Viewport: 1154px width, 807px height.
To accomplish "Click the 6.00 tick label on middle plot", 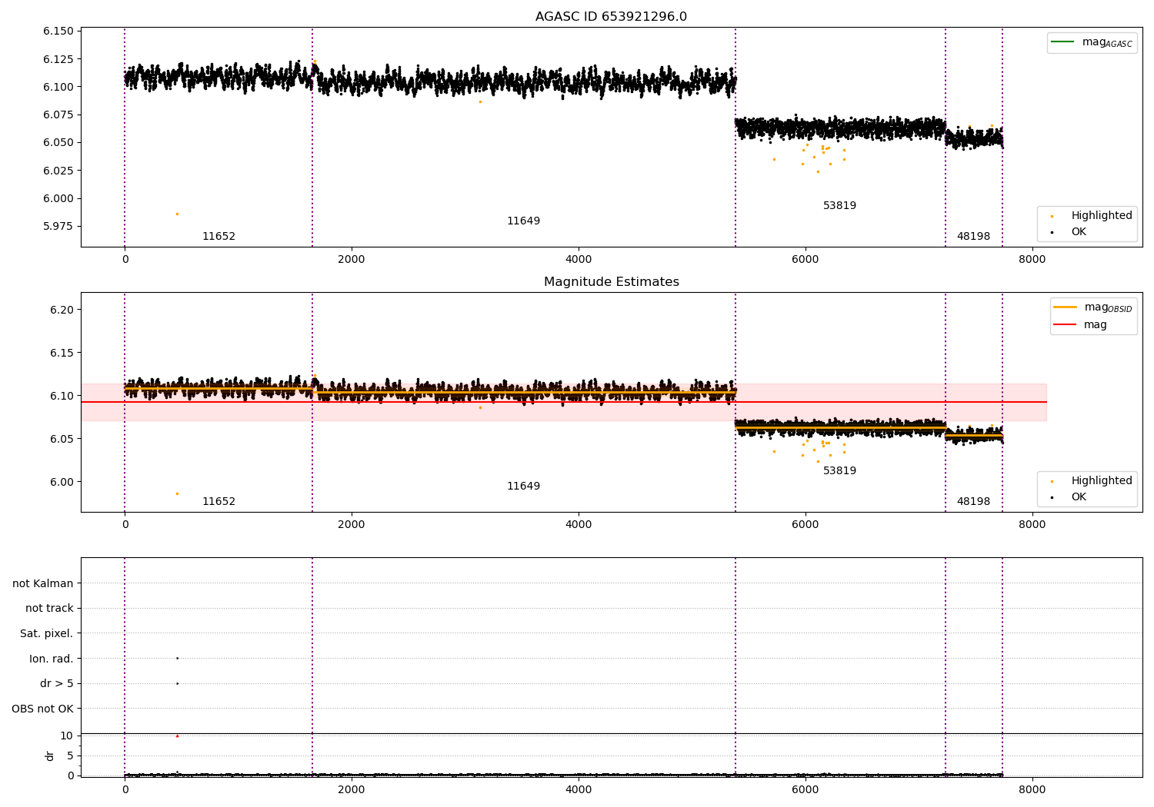I will [62, 482].
